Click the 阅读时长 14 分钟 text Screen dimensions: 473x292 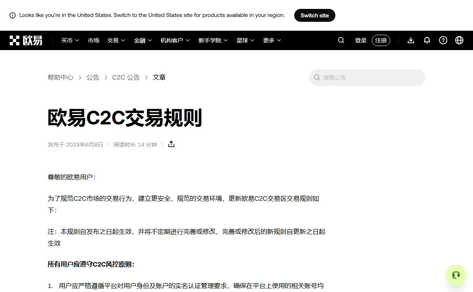pos(135,145)
